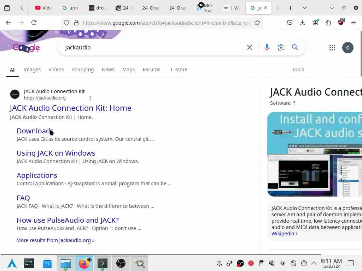362x271 pixels.
Task: Reload the current page
Action: (34, 23)
